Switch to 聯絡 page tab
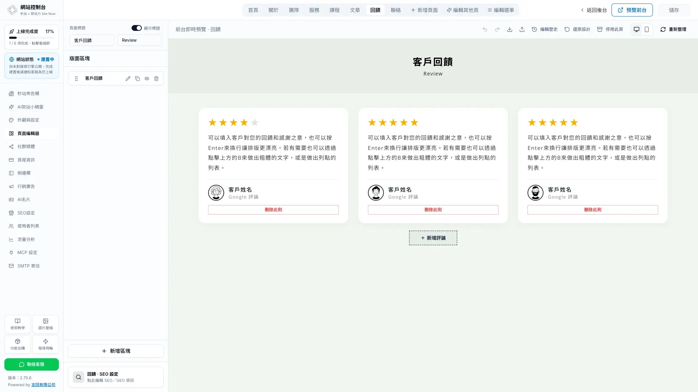 pyautogui.click(x=396, y=10)
